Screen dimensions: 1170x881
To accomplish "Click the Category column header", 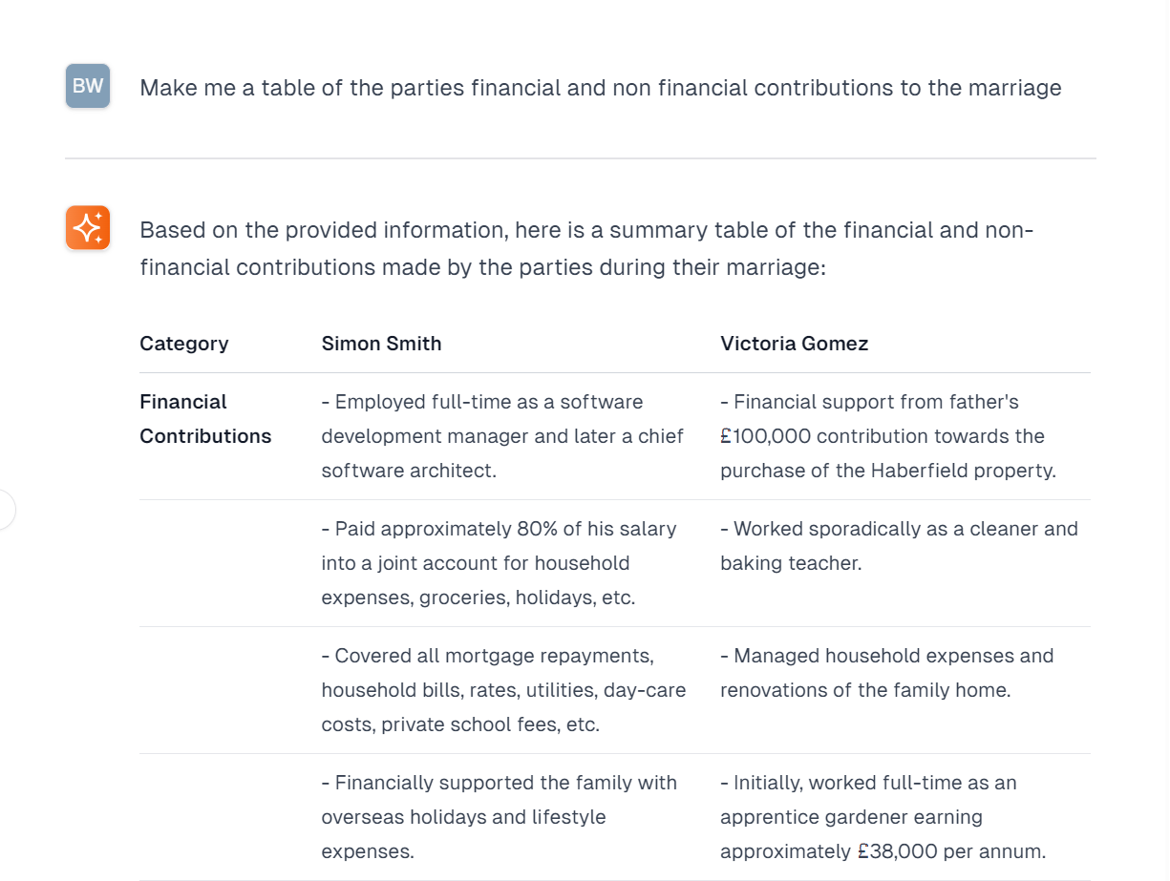I will coord(184,344).
